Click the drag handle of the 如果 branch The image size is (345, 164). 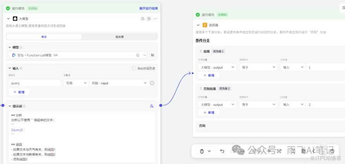[x=201, y=51]
